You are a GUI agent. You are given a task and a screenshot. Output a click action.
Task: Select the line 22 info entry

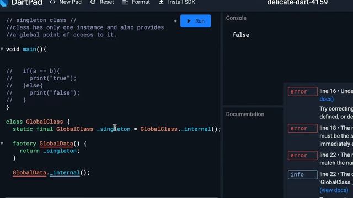(x=320, y=182)
